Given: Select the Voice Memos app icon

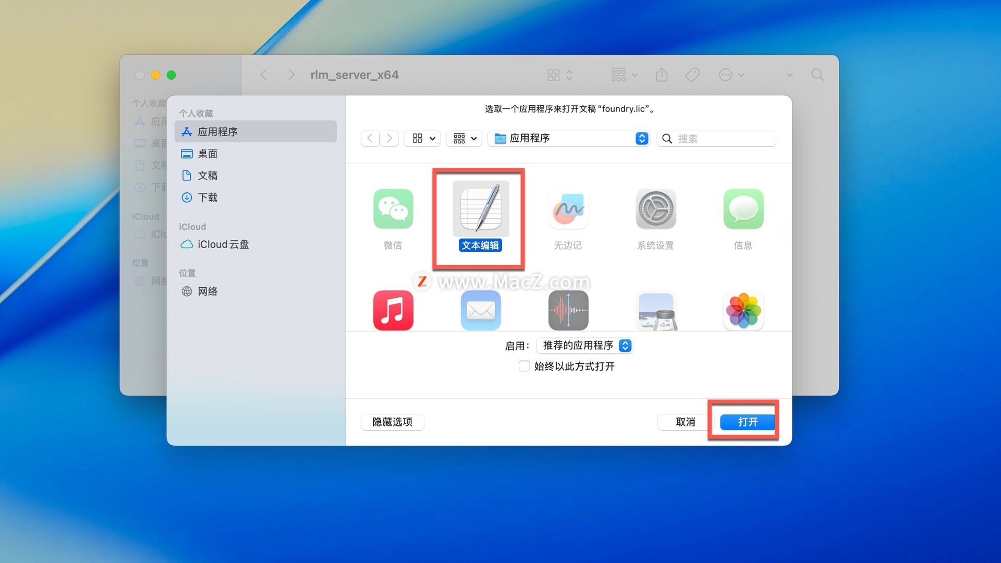Looking at the screenshot, I should [568, 311].
